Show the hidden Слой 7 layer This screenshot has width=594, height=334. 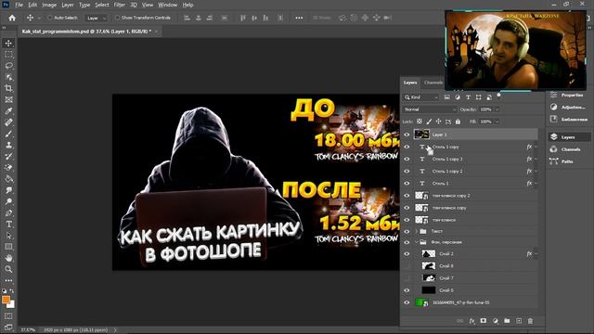(407, 278)
